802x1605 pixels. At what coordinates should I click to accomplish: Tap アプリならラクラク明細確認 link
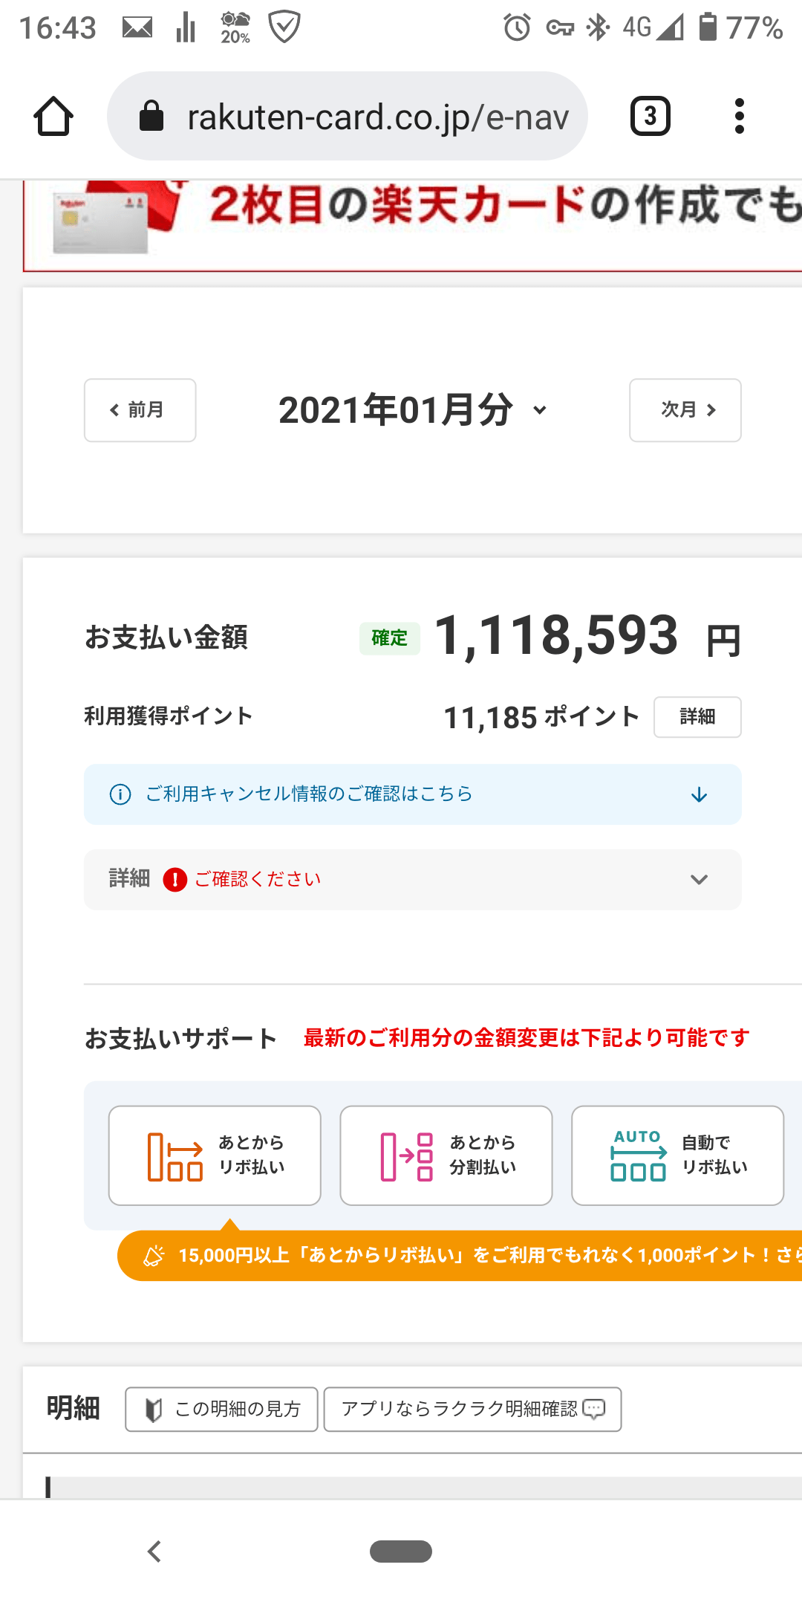click(472, 1409)
